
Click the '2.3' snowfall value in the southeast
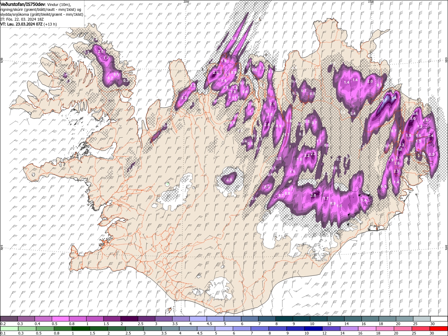(x=397, y=171)
